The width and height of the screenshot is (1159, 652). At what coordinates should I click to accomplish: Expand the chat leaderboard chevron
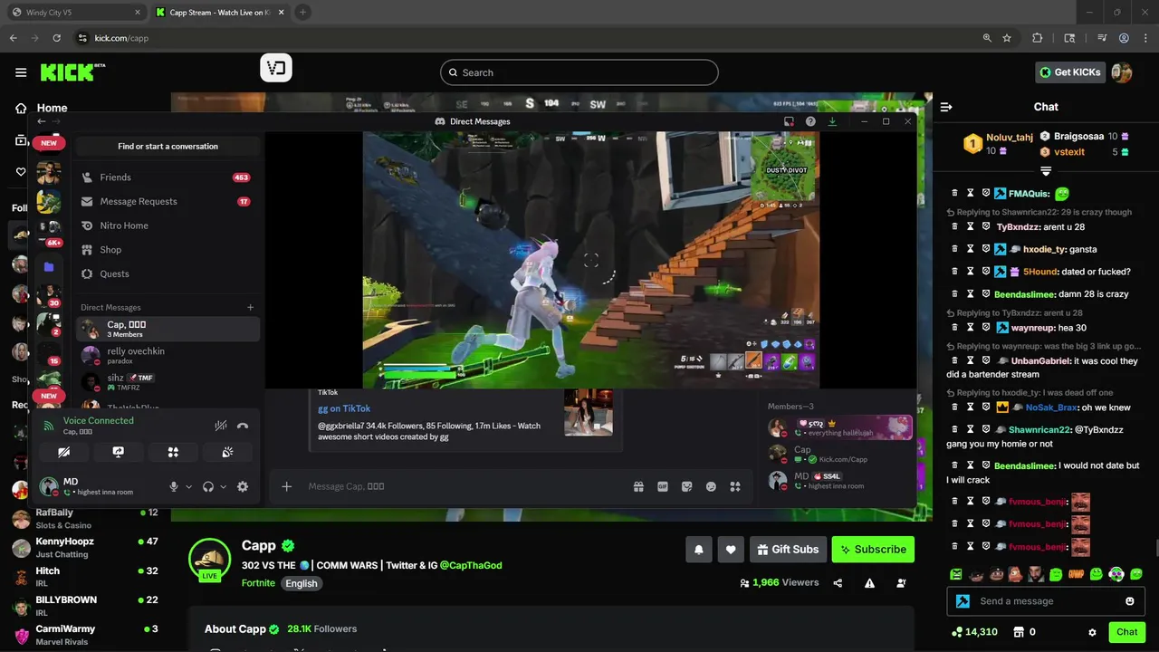(1046, 171)
